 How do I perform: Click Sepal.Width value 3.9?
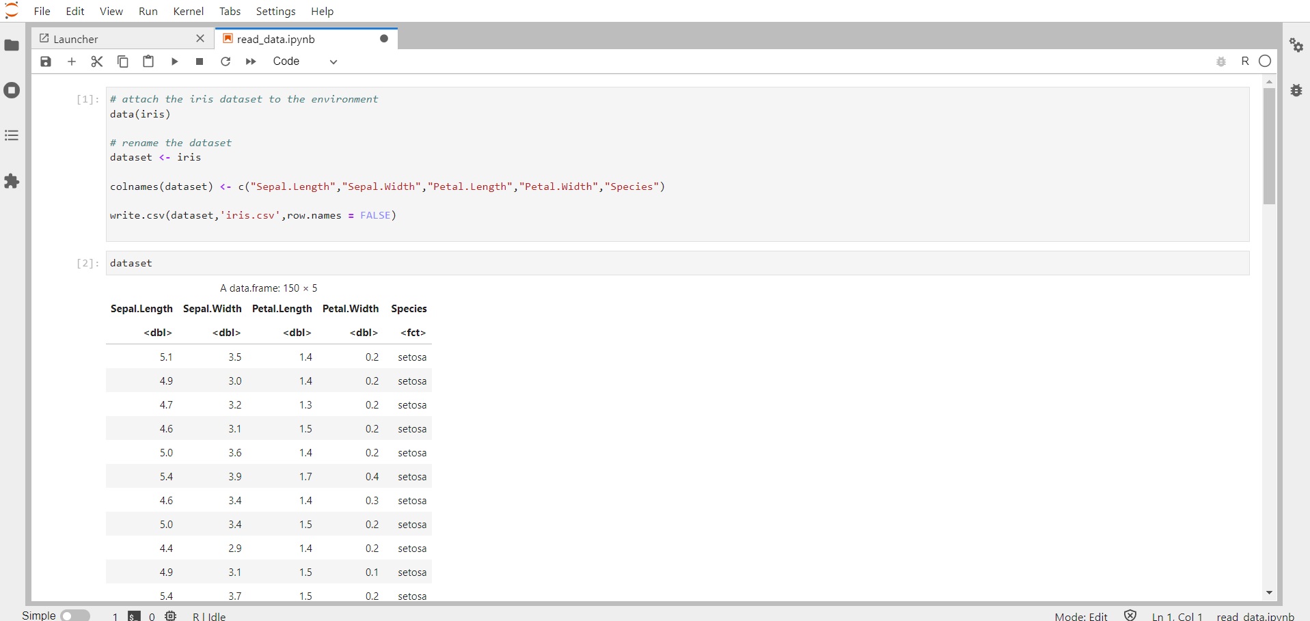235,477
